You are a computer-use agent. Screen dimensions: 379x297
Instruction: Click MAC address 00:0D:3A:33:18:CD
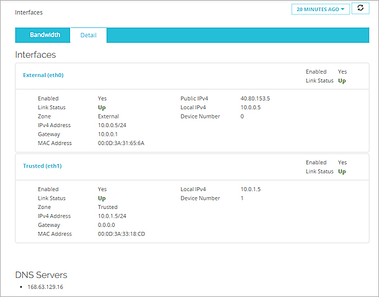coord(122,234)
